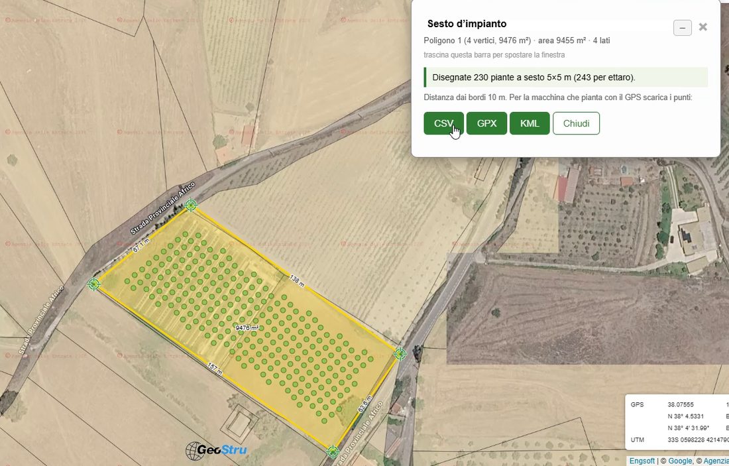729x466 pixels.
Task: Click the 9476 m² area label
Action: coord(247,328)
